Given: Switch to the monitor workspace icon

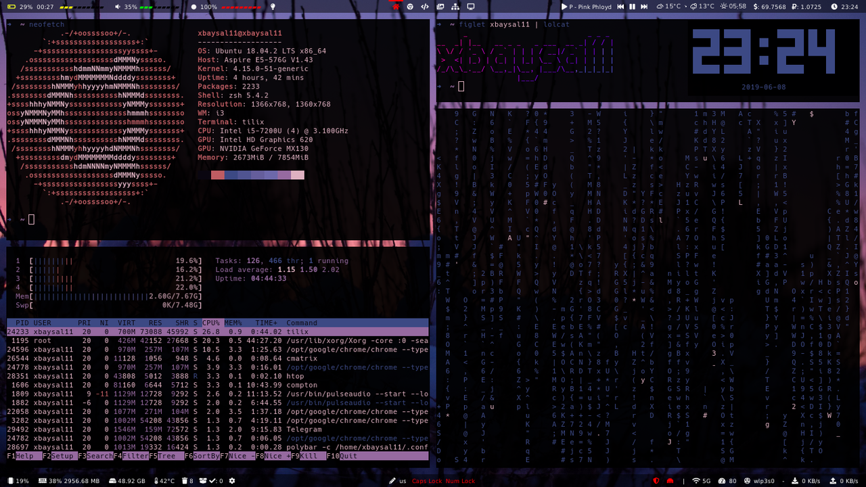Looking at the screenshot, I should (x=471, y=6).
